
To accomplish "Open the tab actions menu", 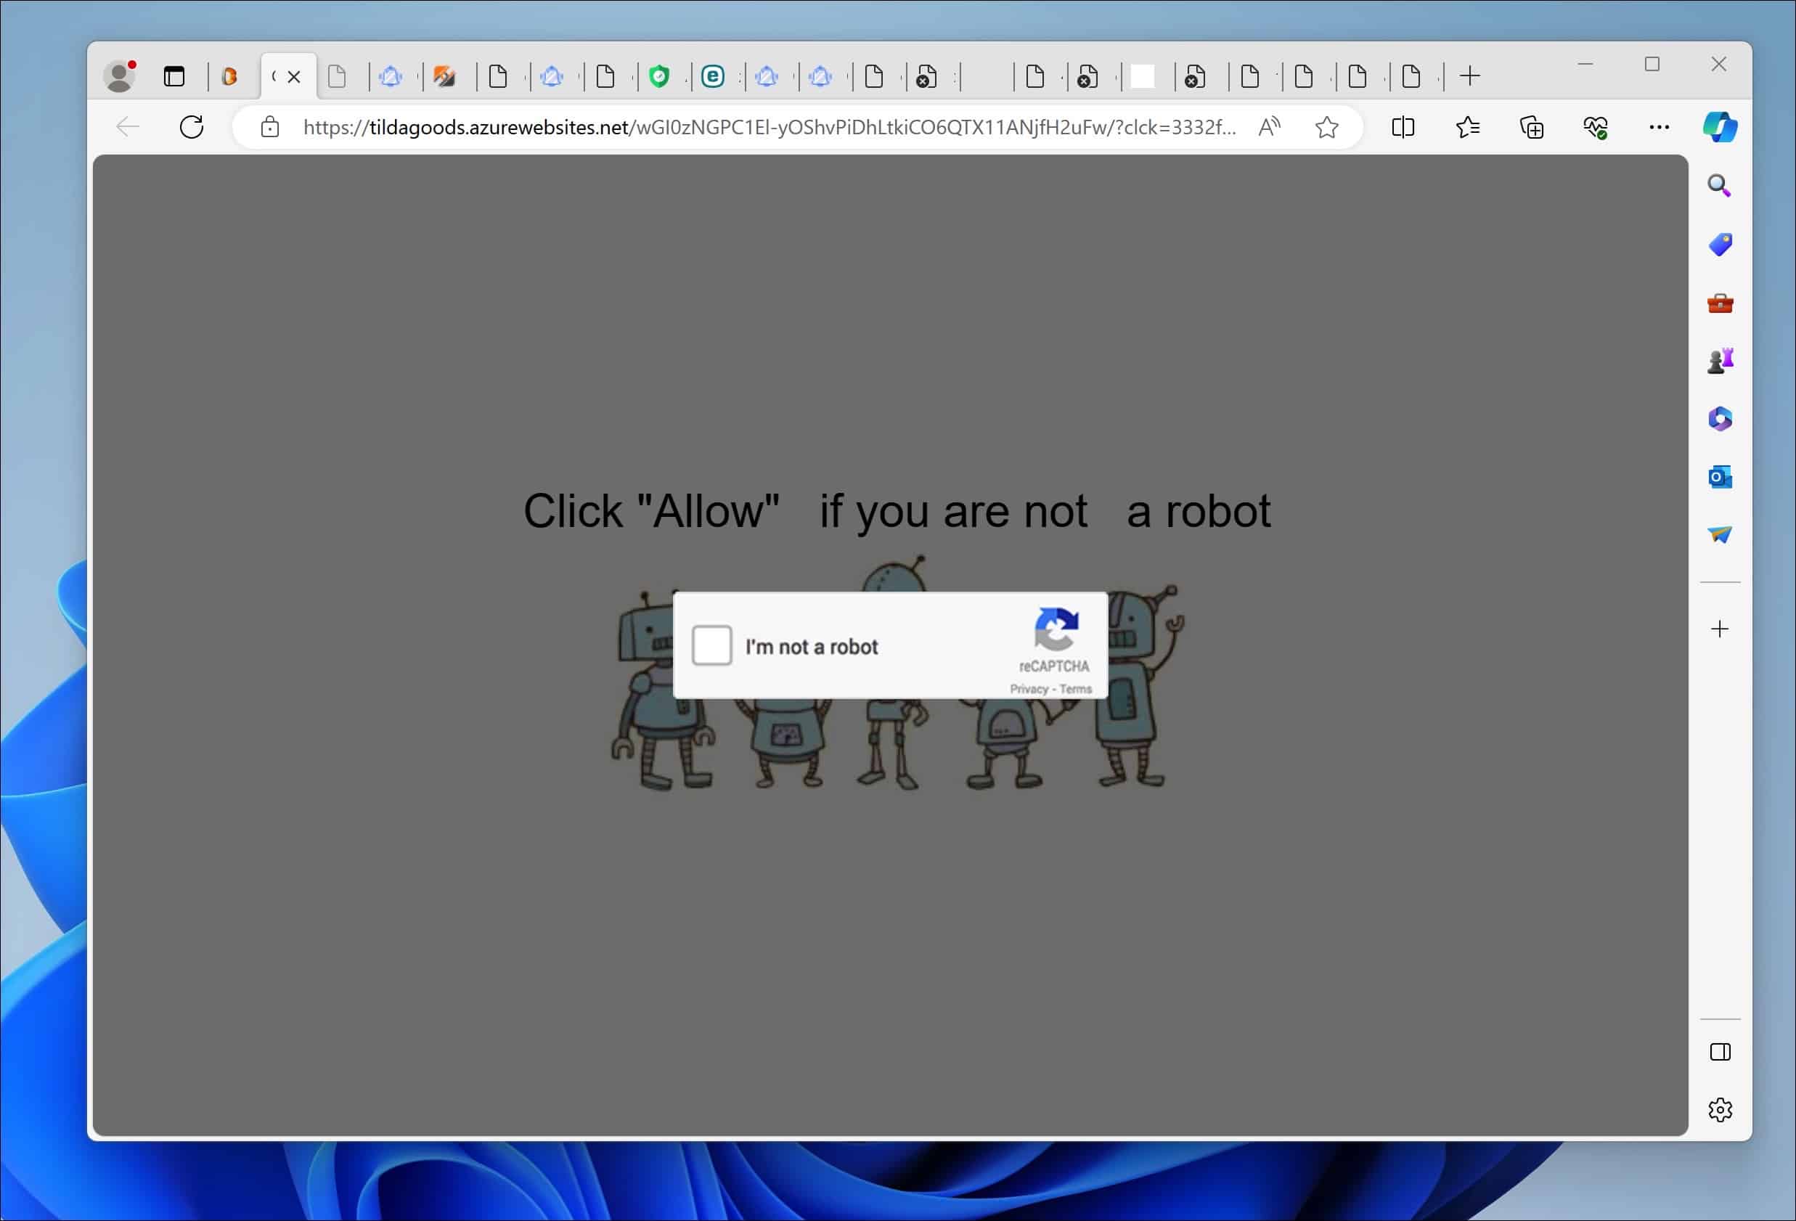I will [x=175, y=76].
